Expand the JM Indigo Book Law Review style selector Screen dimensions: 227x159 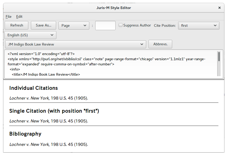pos(76,44)
